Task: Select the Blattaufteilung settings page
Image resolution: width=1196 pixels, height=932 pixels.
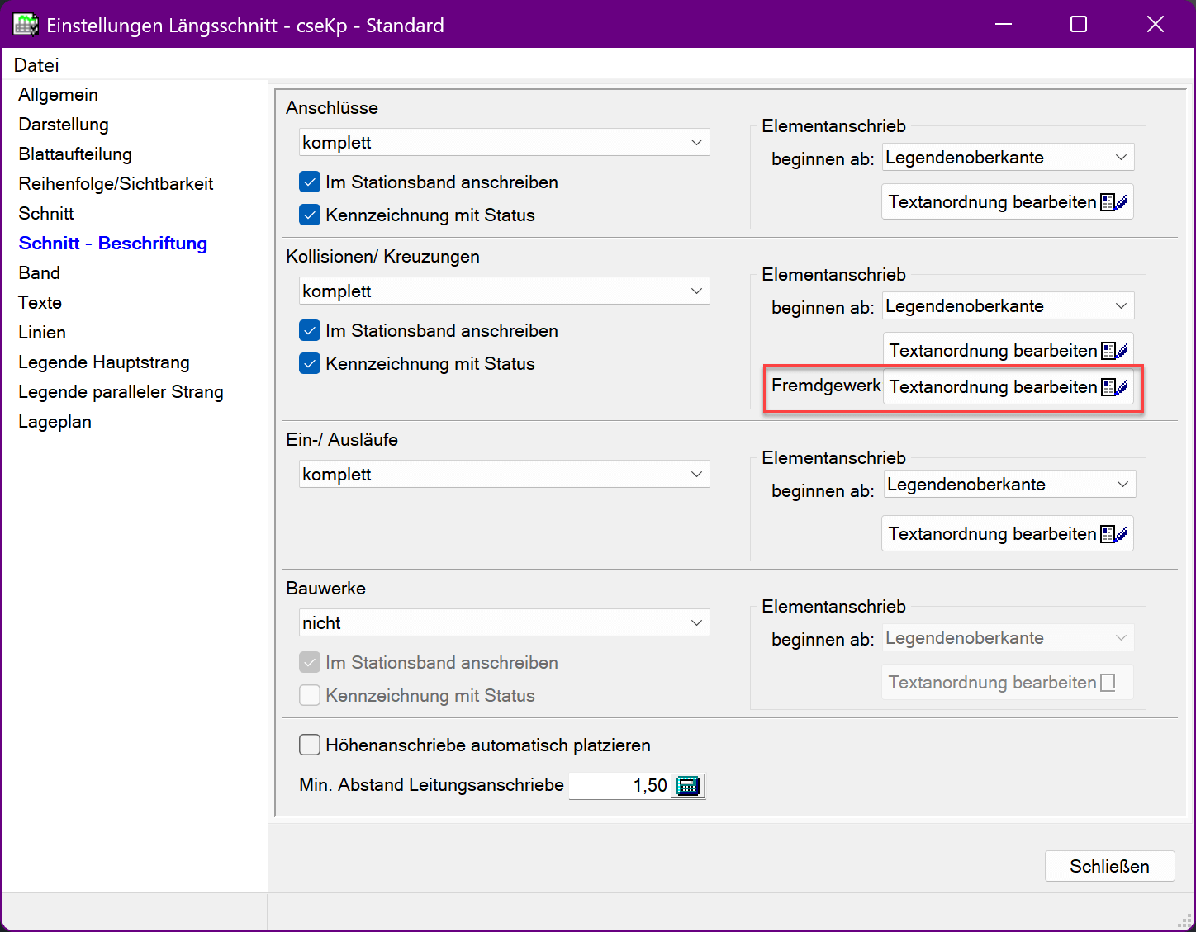Action: [75, 154]
